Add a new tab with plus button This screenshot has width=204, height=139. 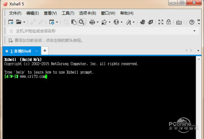pyautogui.click(x=45, y=51)
